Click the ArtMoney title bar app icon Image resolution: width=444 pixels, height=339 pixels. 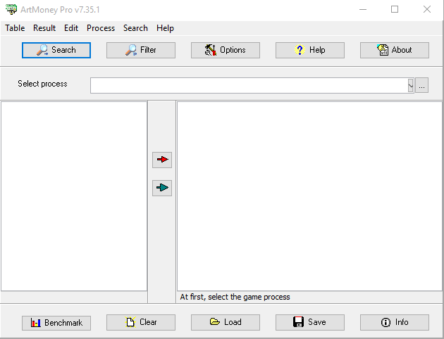click(x=11, y=9)
